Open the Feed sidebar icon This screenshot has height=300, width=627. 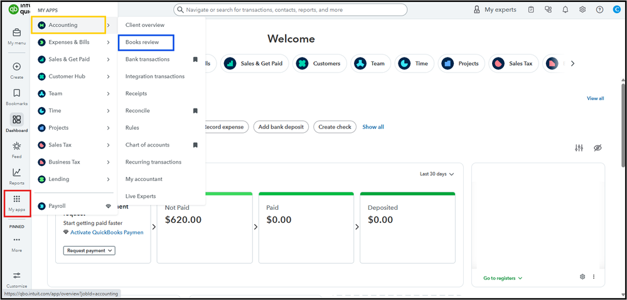(17, 146)
